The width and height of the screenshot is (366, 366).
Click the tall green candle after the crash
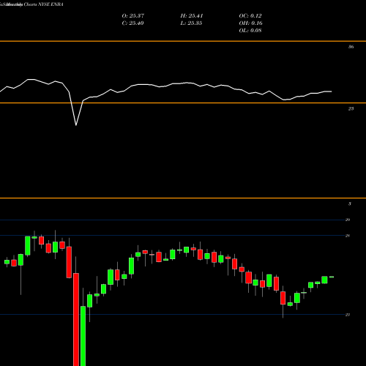pyautogui.click(x=83, y=336)
